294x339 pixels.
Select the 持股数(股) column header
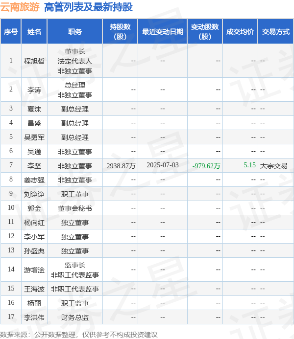(120, 32)
